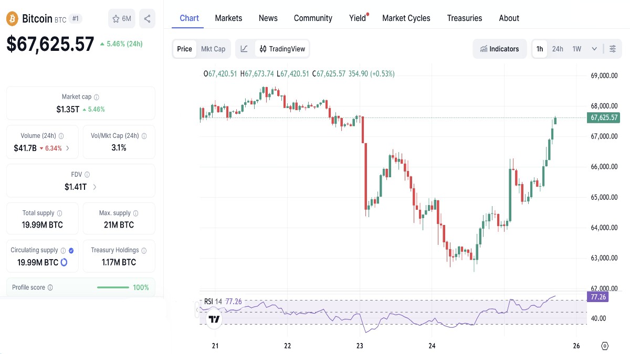Click the 5.46% (24h) change label
The image size is (630, 354).
(121, 44)
